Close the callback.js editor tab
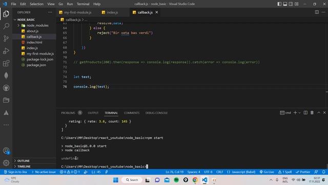Screen dimensions: 328x185 click(x=157, y=12)
